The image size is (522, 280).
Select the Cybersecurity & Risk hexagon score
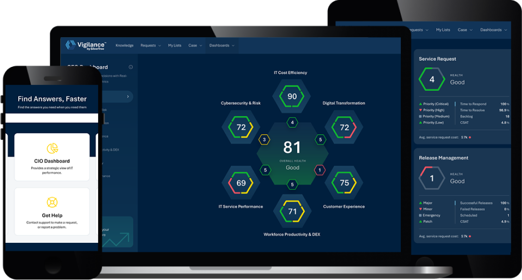pos(241,127)
